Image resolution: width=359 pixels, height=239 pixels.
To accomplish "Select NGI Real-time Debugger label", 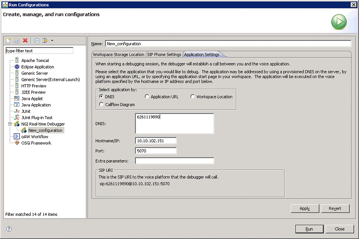I will [x=43, y=124].
